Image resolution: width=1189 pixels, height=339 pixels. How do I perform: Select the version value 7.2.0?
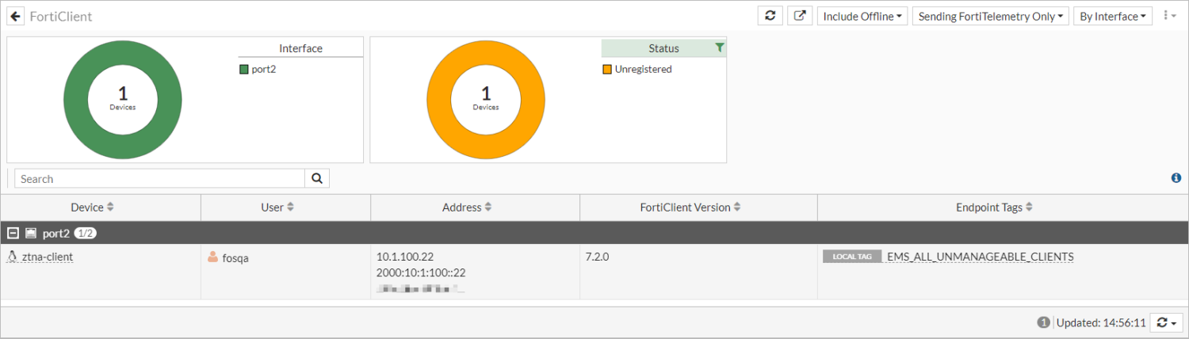click(598, 257)
